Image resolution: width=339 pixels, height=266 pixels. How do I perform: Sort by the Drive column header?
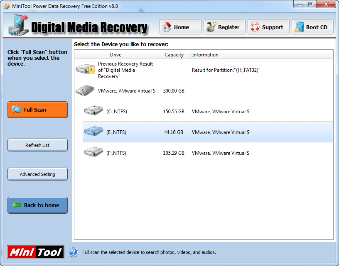[x=115, y=55]
